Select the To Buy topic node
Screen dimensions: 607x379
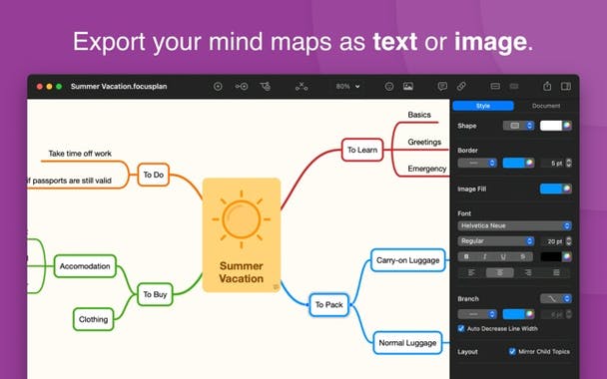coord(155,294)
